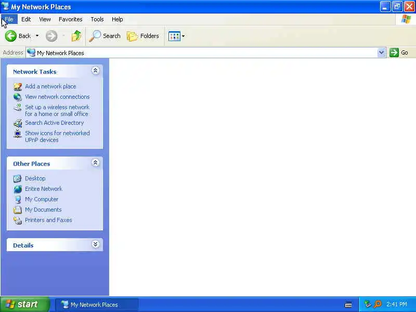Click the Printers and Faxes icon
Viewport: 416px width, 312px height.
click(18, 220)
